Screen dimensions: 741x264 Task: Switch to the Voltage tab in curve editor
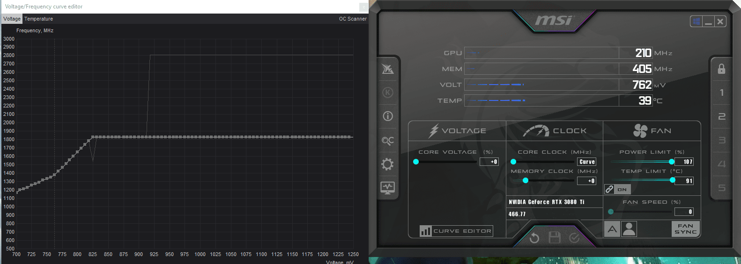pos(12,19)
